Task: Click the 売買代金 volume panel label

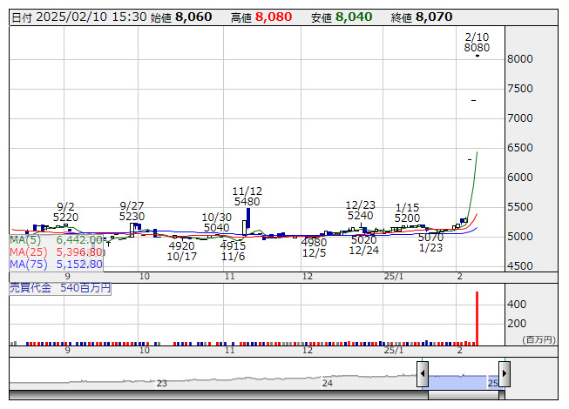Action: [60, 288]
